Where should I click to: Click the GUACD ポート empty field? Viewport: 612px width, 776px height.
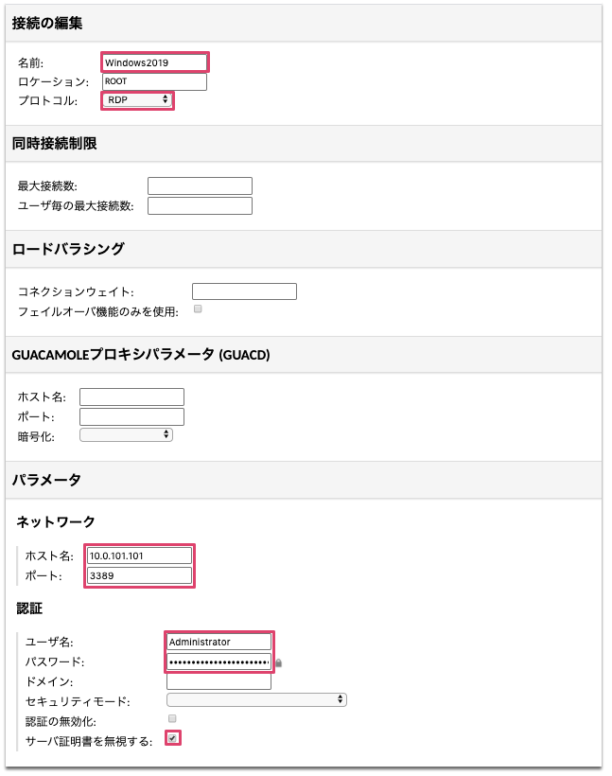click(x=131, y=416)
